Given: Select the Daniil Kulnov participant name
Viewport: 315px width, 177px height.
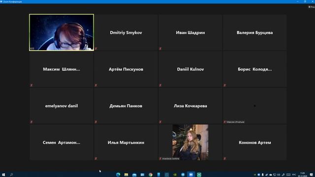Looking at the screenshot, I should [x=190, y=69].
